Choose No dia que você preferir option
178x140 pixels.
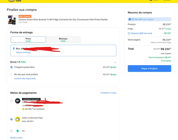pyautogui.click(x=11, y=74)
